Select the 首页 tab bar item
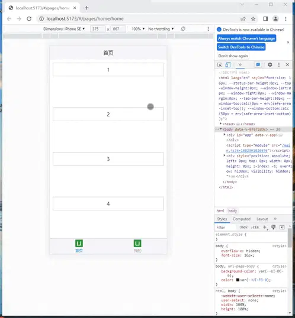This screenshot has height=318, width=295. tap(79, 246)
